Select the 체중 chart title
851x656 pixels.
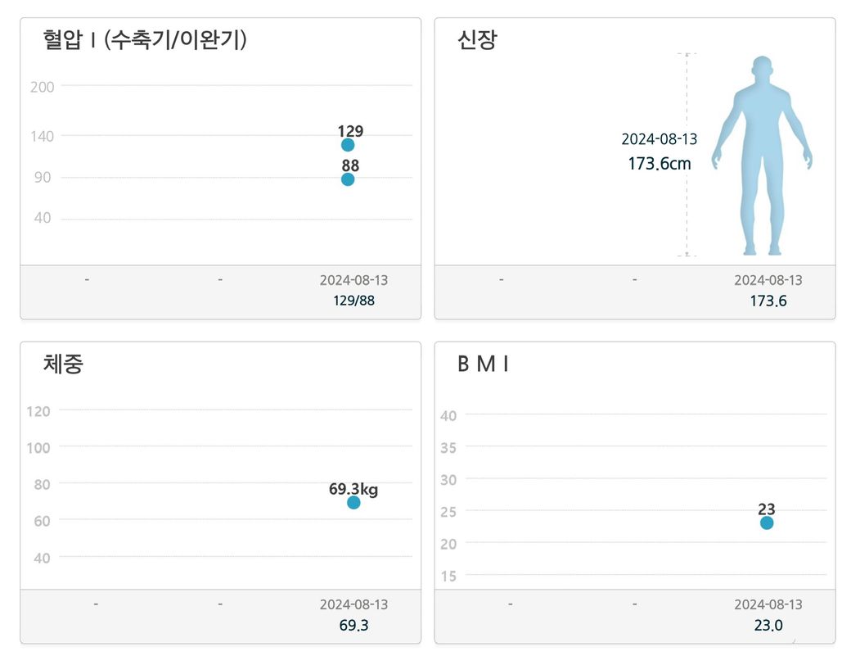click(63, 364)
